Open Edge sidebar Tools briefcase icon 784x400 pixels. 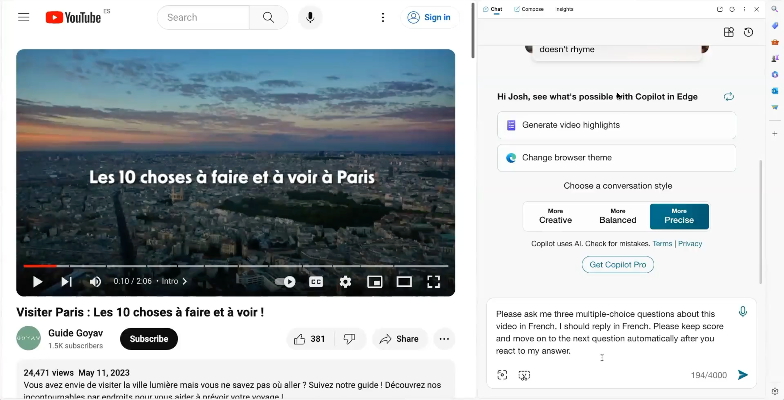point(775,42)
